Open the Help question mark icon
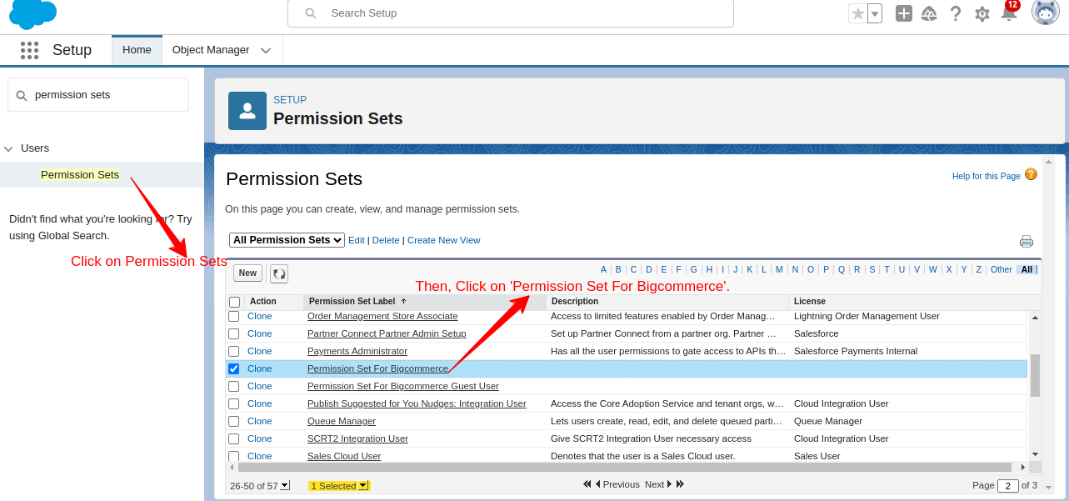This screenshot has height=501, width=1069. 956,13
